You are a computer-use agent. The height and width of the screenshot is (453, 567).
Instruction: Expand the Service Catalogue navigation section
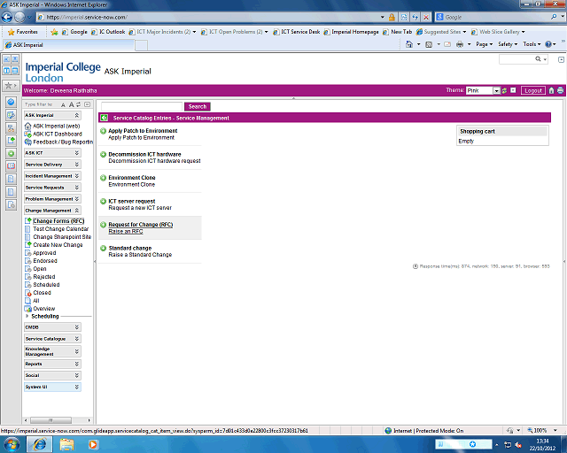pyautogui.click(x=77, y=339)
